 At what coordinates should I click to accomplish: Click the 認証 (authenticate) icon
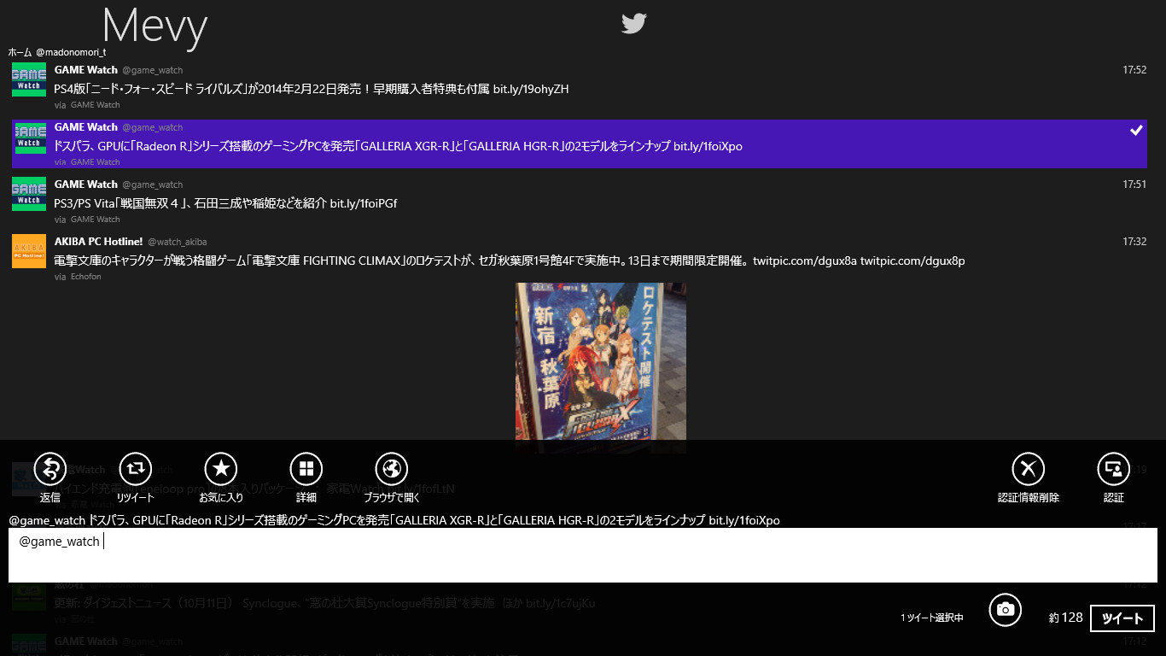click(x=1114, y=468)
